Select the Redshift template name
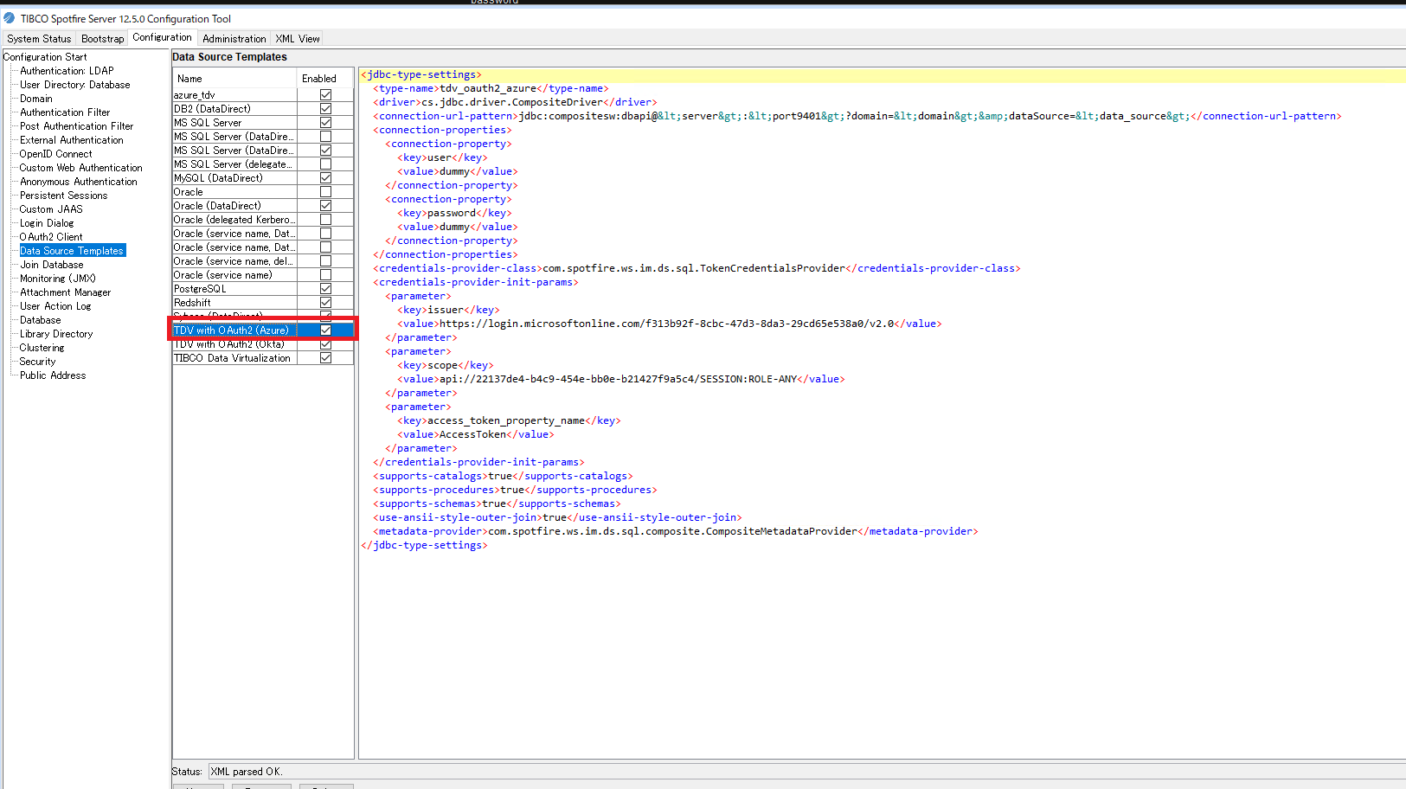 (x=234, y=303)
